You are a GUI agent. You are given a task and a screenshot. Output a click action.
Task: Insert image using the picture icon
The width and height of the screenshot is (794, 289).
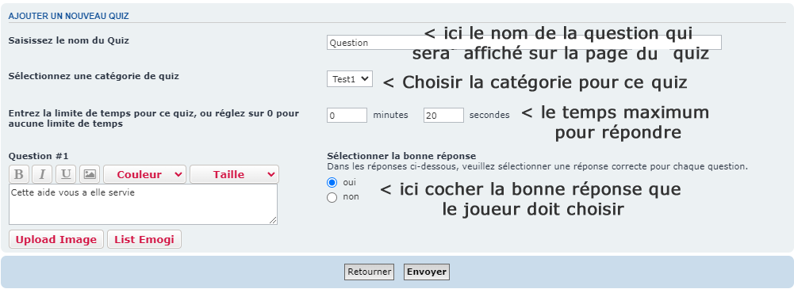coord(90,174)
